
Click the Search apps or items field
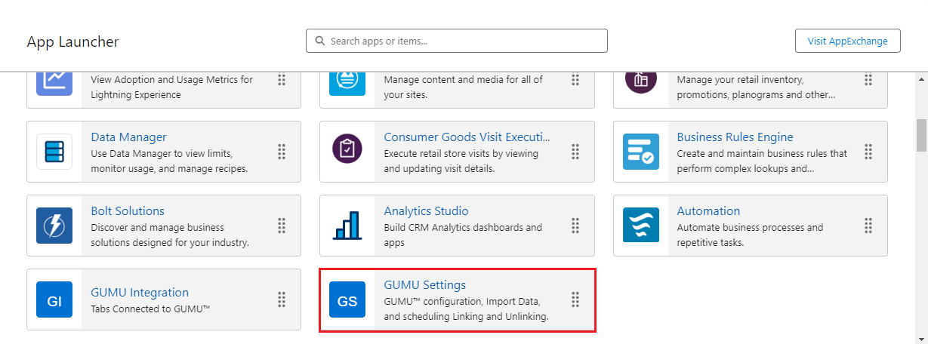(x=457, y=41)
